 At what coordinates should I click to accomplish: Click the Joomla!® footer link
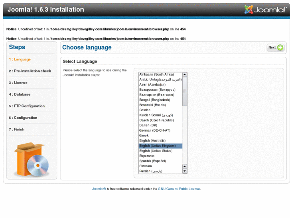point(99,189)
